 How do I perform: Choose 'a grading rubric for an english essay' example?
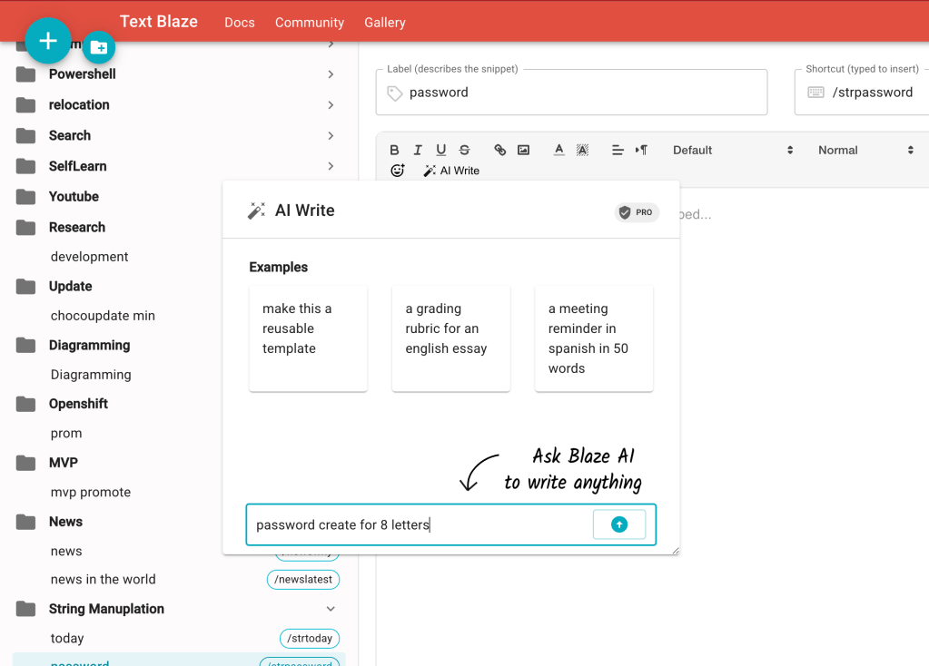click(x=450, y=338)
